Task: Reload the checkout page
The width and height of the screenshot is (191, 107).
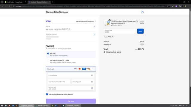Action: coord(9,6)
